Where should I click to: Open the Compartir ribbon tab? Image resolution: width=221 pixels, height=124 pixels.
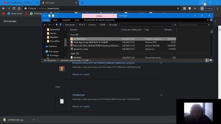(66, 20)
